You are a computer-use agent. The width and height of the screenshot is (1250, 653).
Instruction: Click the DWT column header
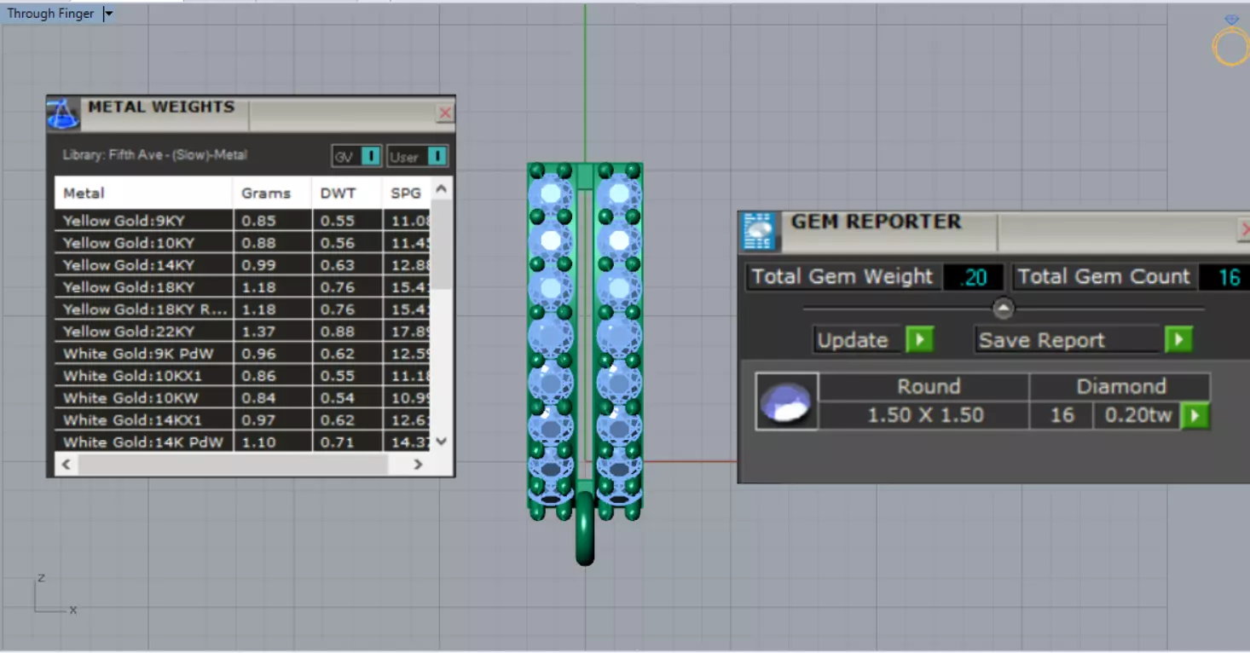347,193
